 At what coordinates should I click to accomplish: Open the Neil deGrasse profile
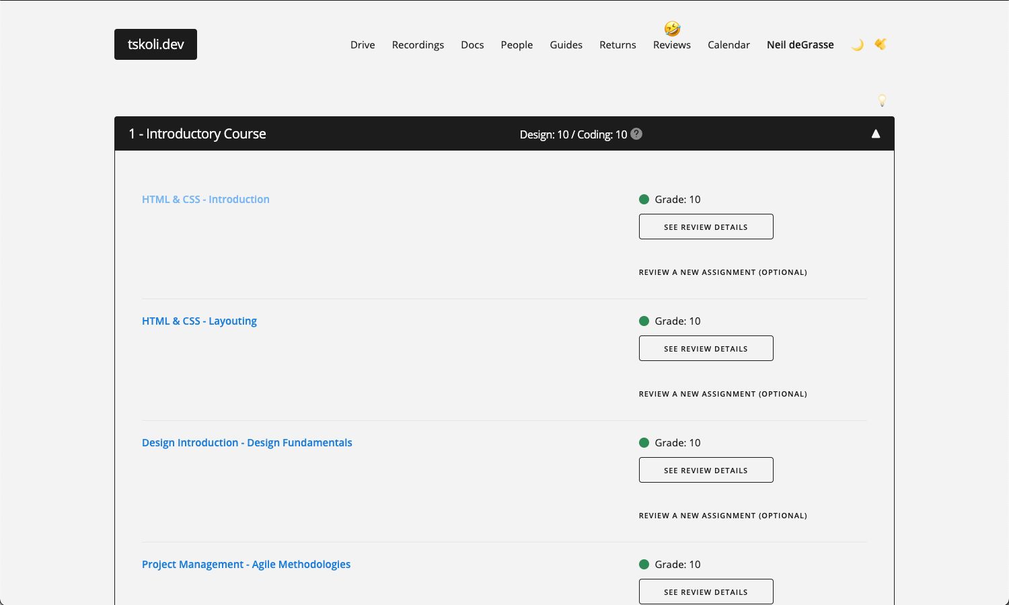click(800, 45)
